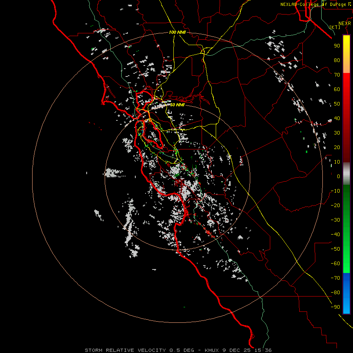This screenshot has height=353, width=353.
Task: Click the 10 value on velocity scale
Action: (x=337, y=162)
